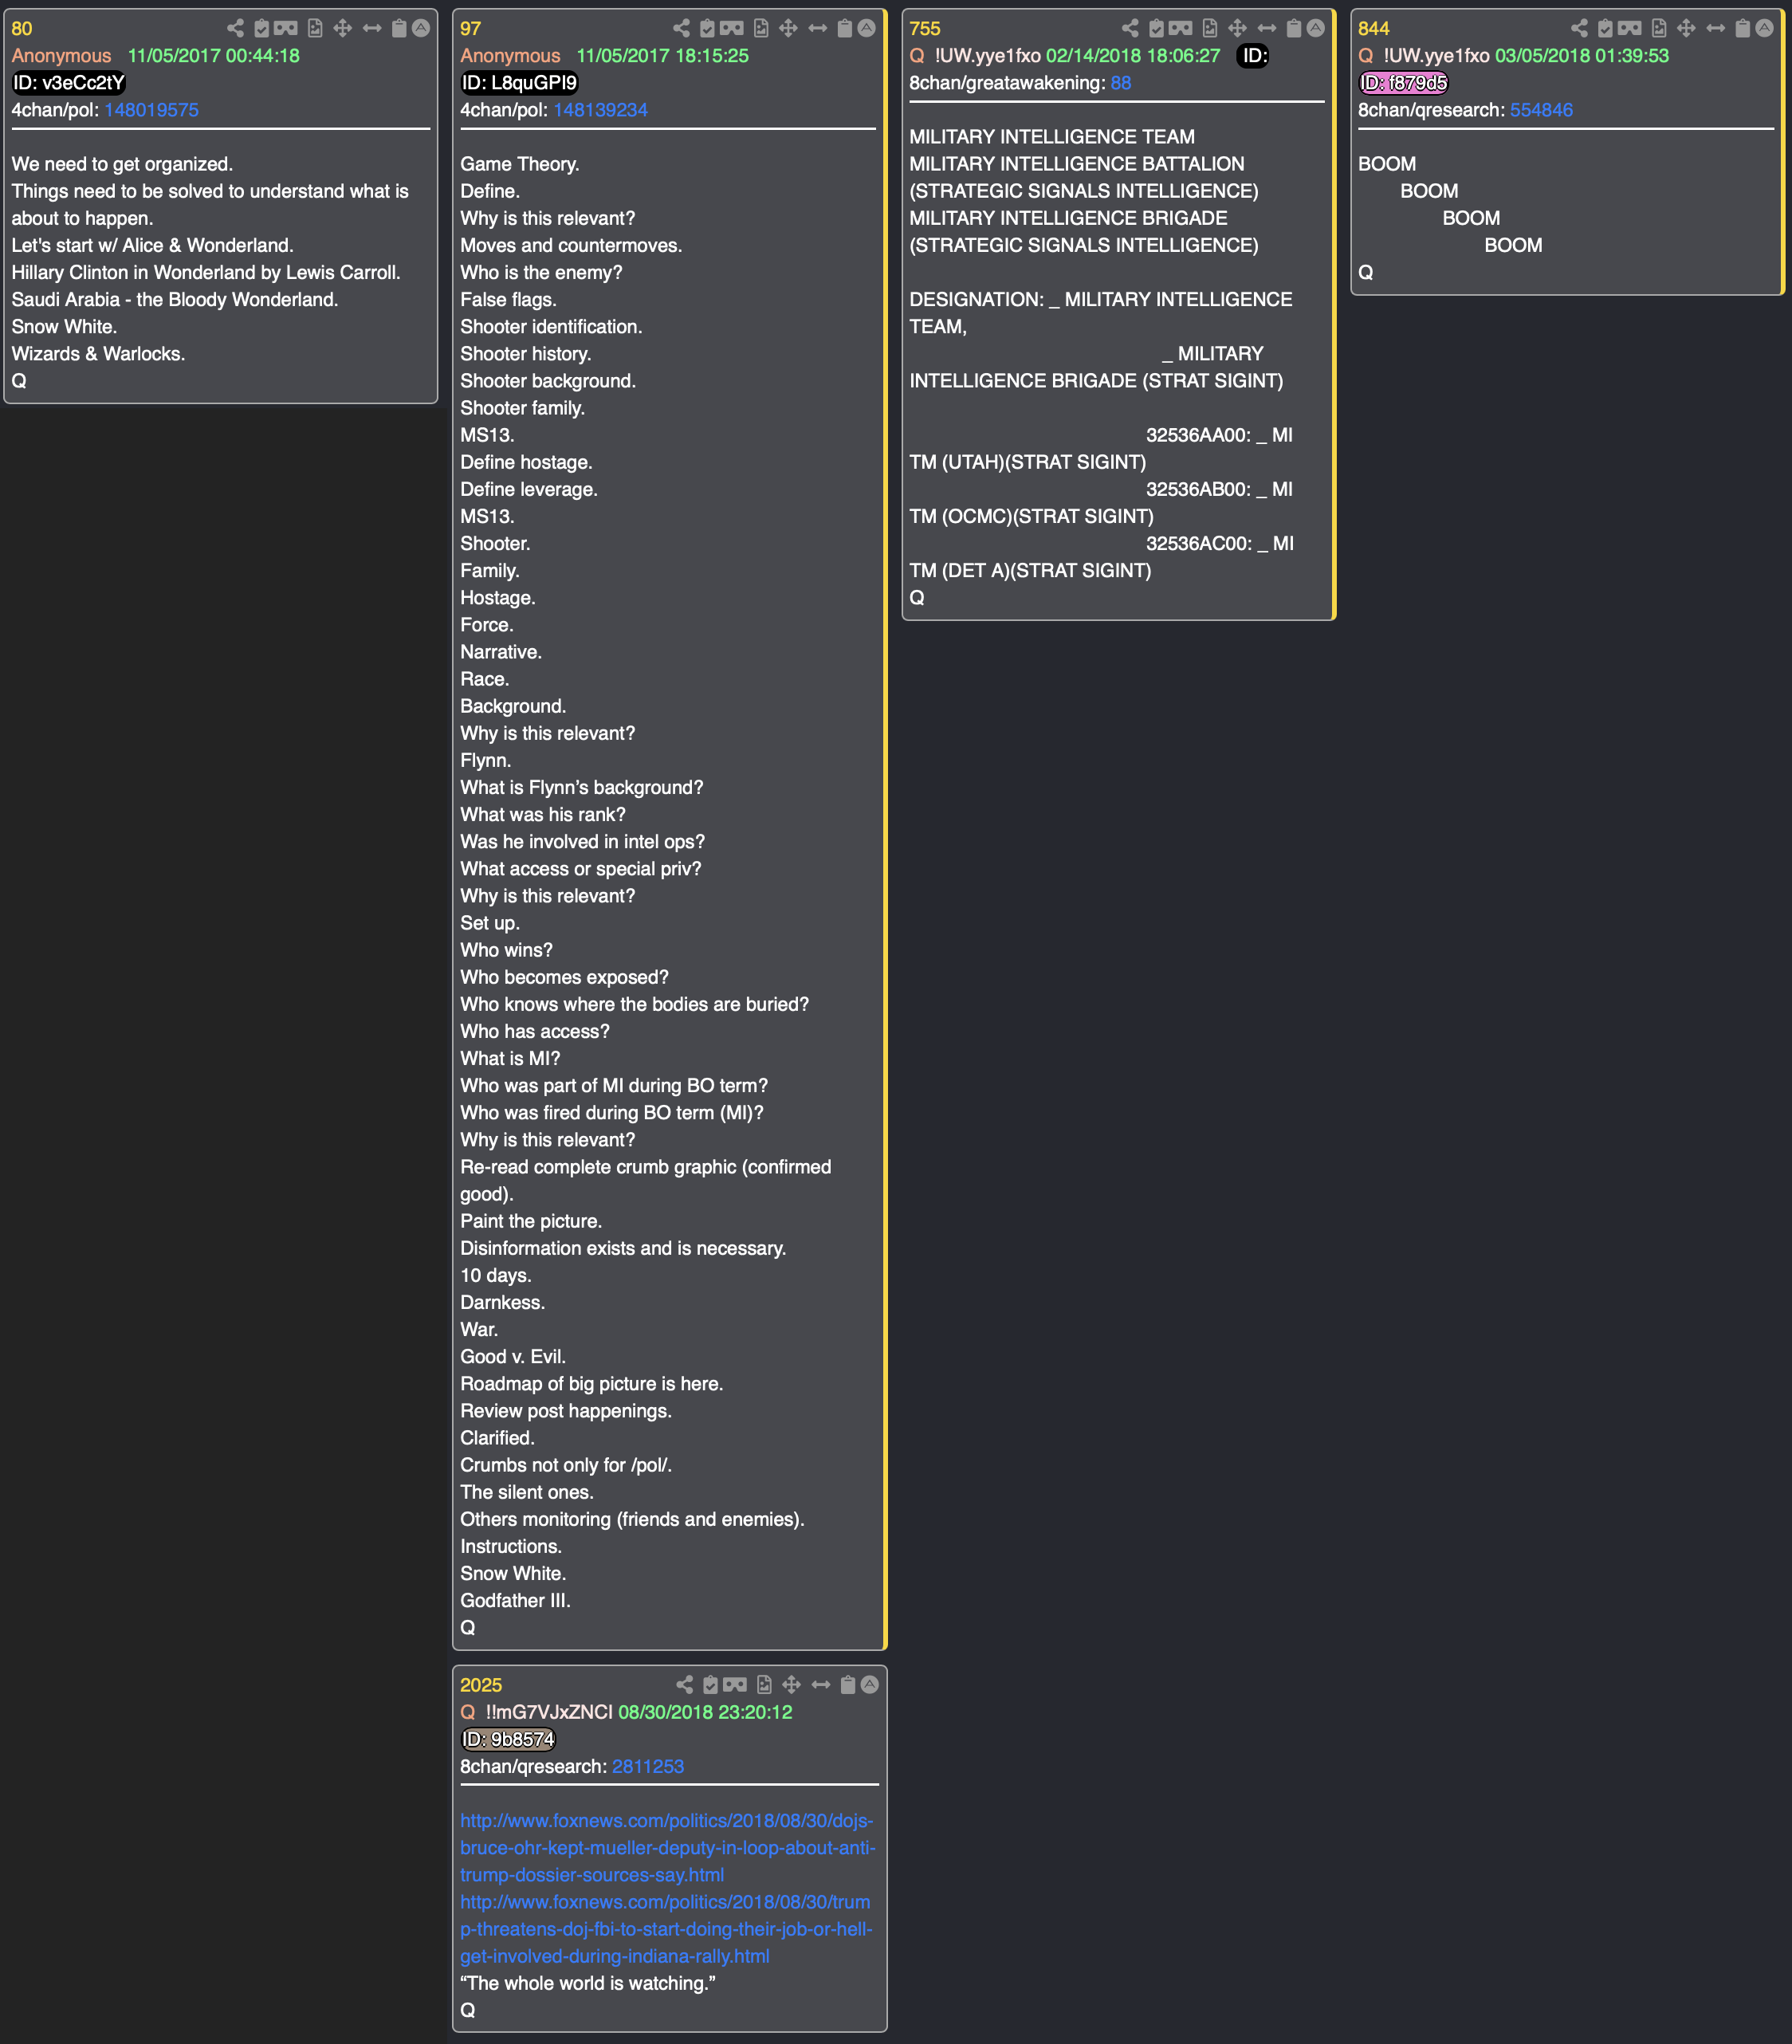The height and width of the screenshot is (2044, 1792).
Task: Click the pink ID f879d5 badge
Action: pos(1403,83)
